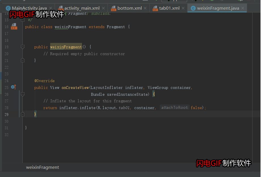
Task: Click the 'extends' keyword on line 16
Action: 96,27
